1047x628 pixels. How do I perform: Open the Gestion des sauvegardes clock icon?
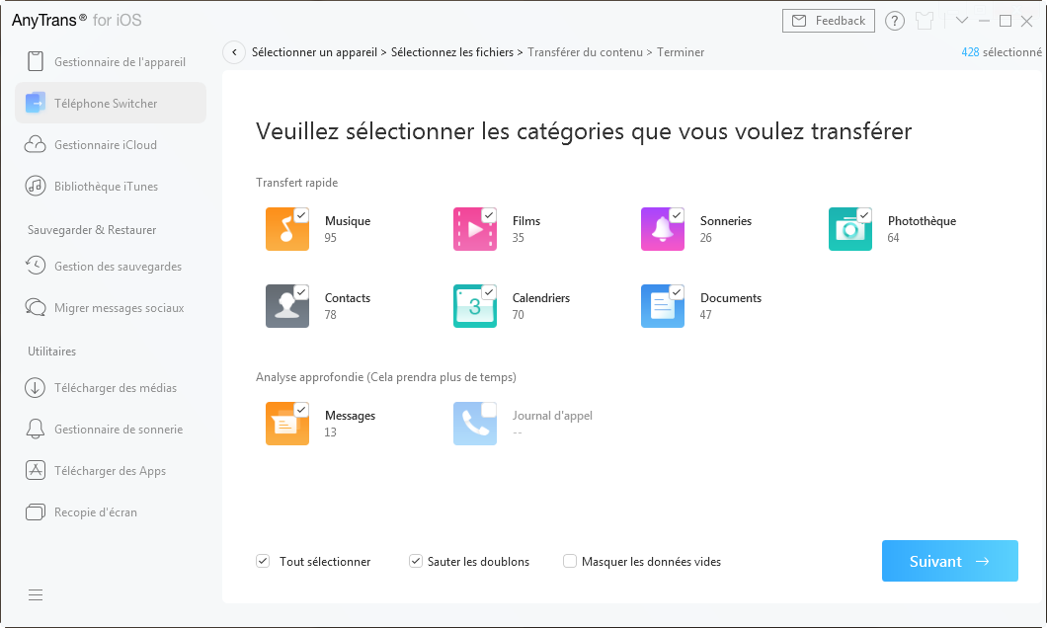coord(36,266)
